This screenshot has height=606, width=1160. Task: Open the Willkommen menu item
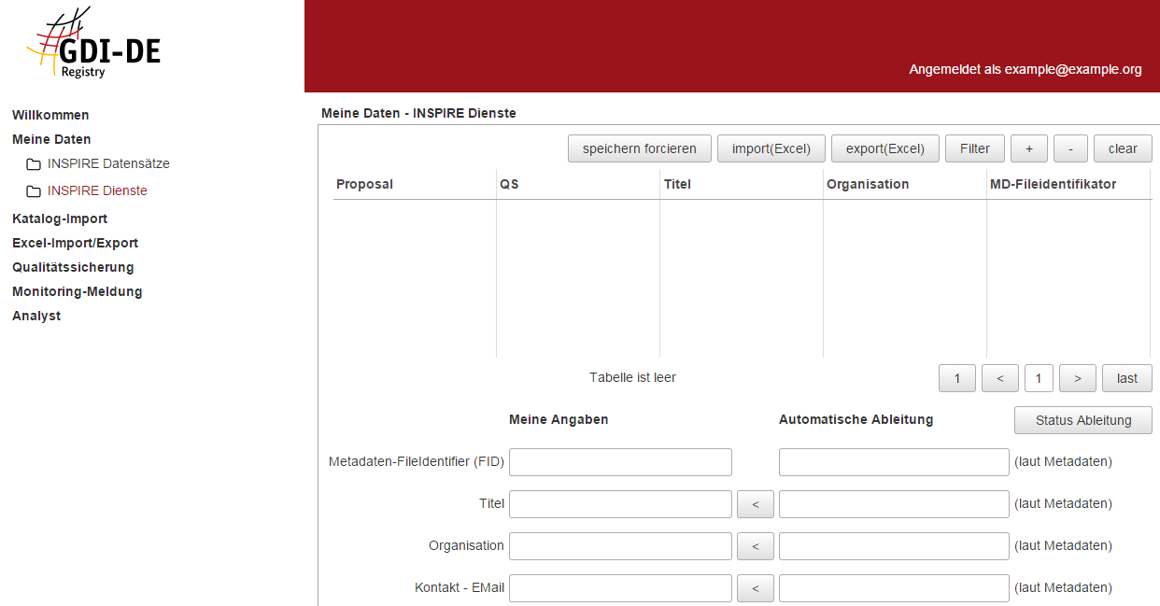(x=50, y=115)
